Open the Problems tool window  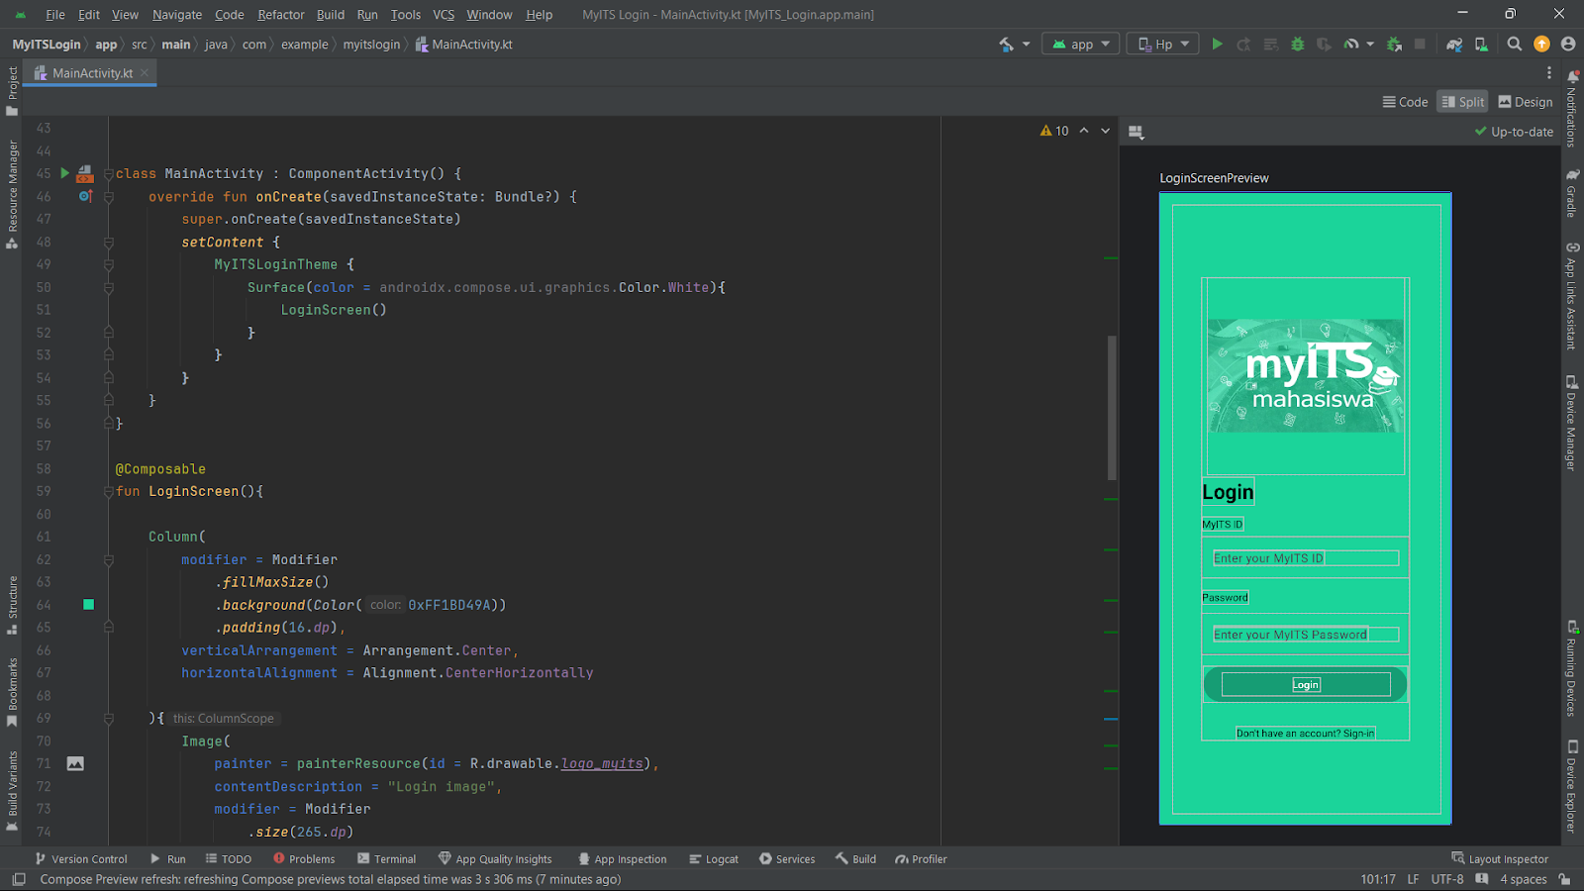pyautogui.click(x=304, y=858)
